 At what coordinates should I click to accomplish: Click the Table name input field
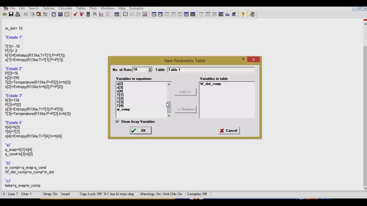coord(211,70)
